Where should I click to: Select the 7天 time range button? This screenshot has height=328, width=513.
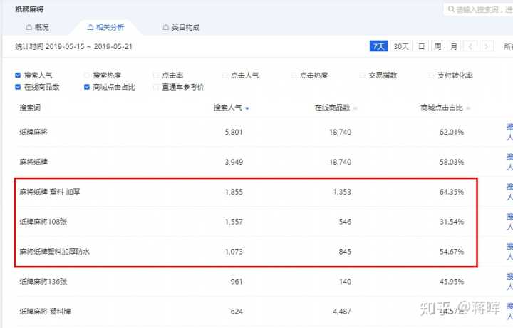(379, 46)
